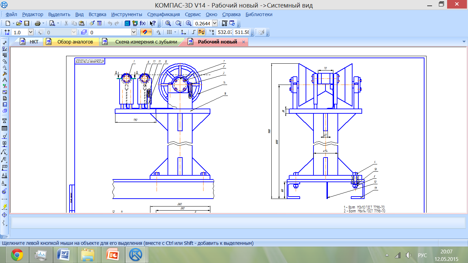The width and height of the screenshot is (468, 263).
Task: Toggle the magnet snapping button
Action: (145, 32)
